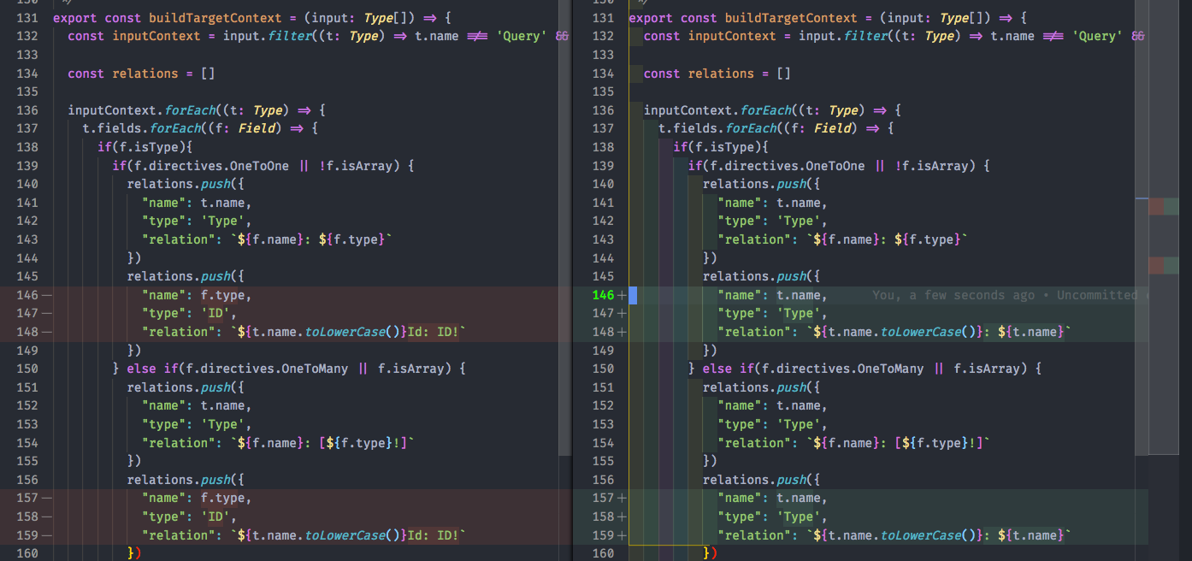Click the lower red-green change mark in overview ruler

click(1164, 265)
